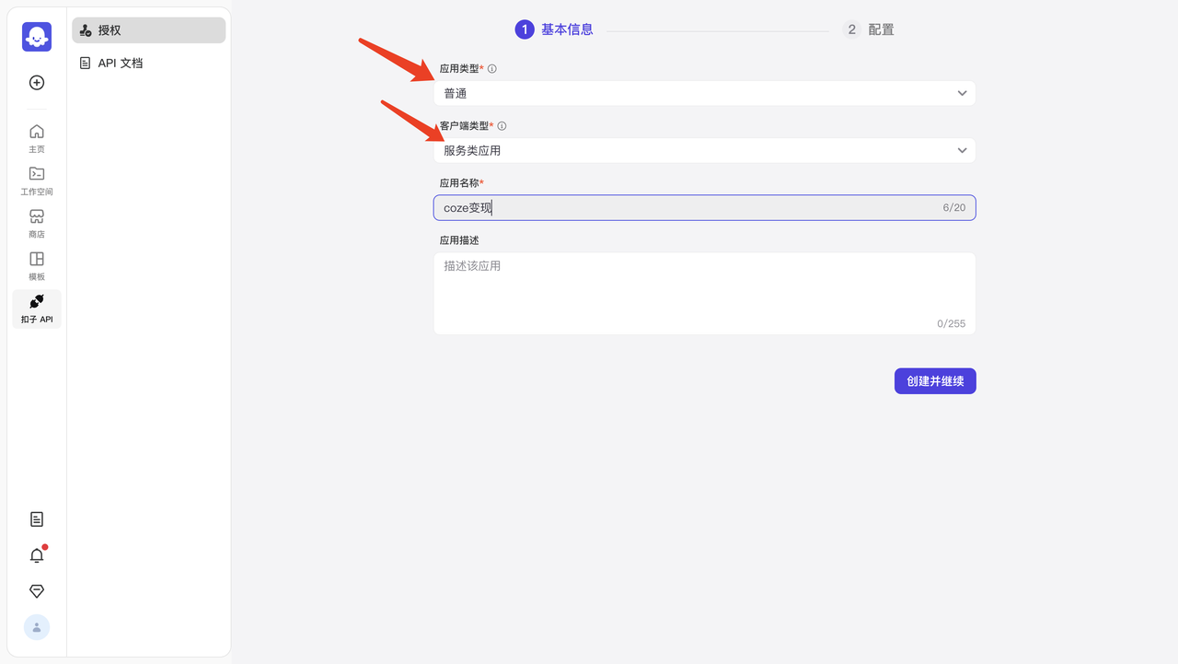1178x664 pixels.
Task: Click the 应用描述 text area
Action: (705, 294)
